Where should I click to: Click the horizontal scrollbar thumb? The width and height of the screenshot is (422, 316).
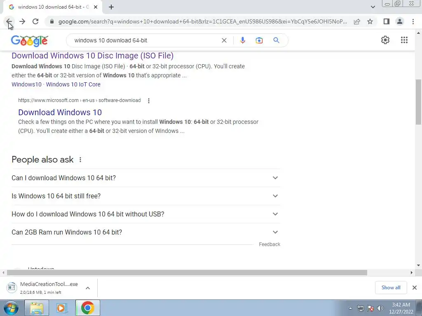pyautogui.click(x=187, y=273)
